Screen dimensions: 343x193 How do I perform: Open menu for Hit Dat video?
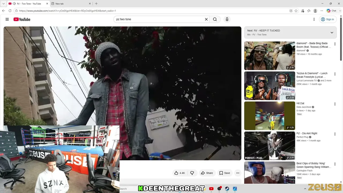pos(335,104)
